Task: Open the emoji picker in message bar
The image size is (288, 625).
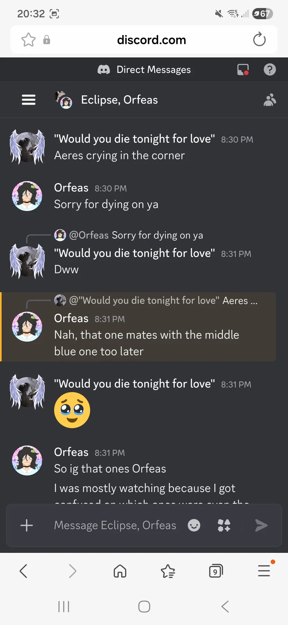Action: [194, 525]
